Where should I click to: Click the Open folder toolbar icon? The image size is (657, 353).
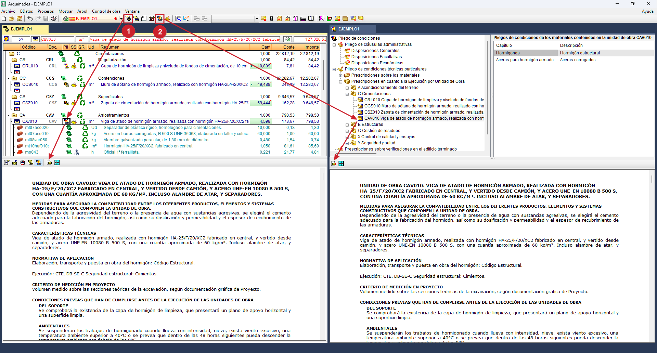click(x=12, y=18)
